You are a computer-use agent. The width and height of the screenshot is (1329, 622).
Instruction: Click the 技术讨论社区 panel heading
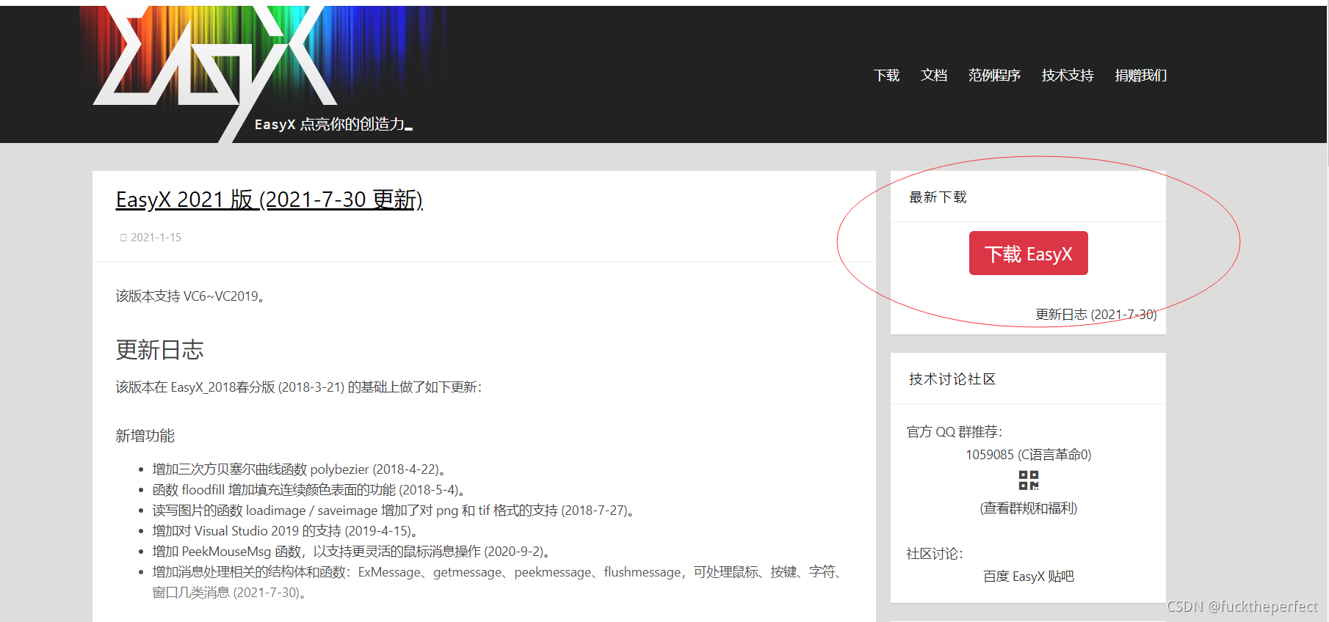coord(952,379)
